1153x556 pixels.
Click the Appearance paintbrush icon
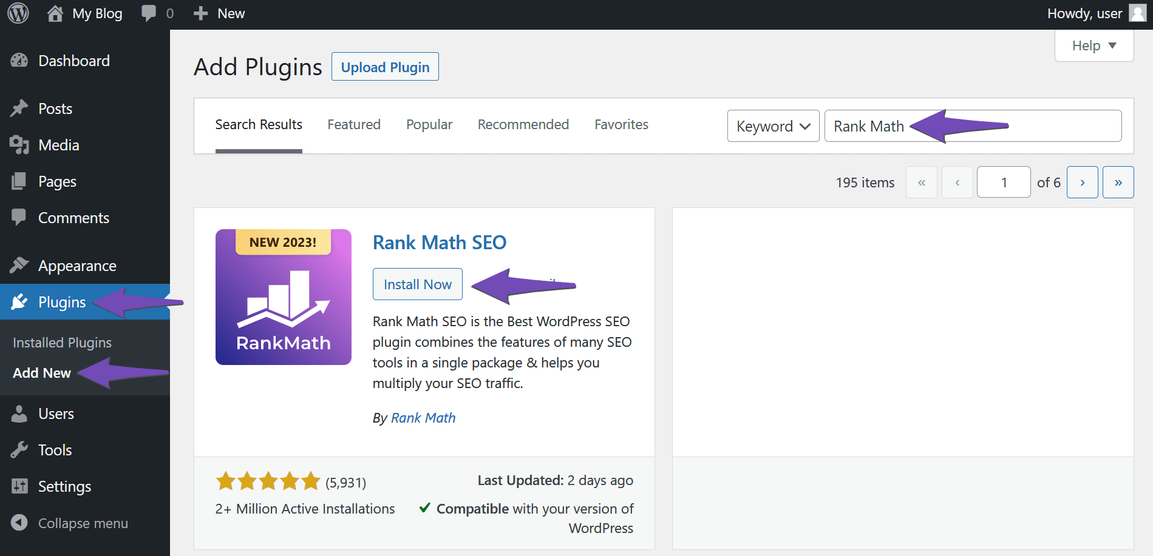pyautogui.click(x=19, y=265)
